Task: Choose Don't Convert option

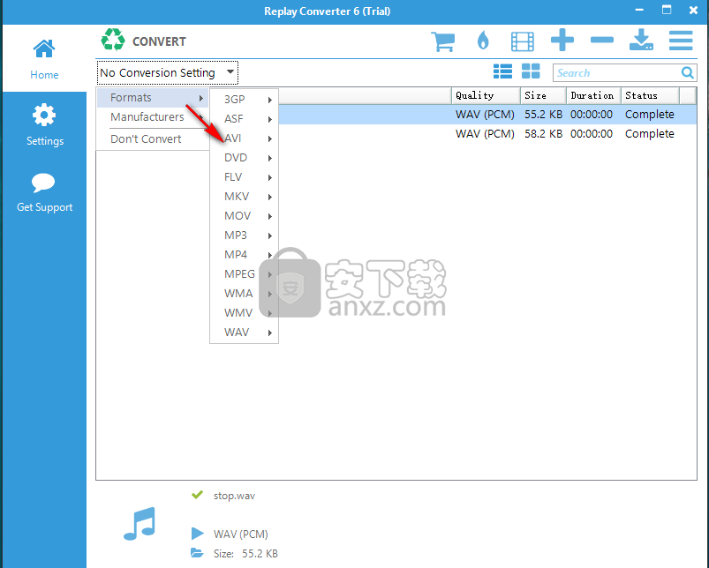Action: [x=153, y=139]
